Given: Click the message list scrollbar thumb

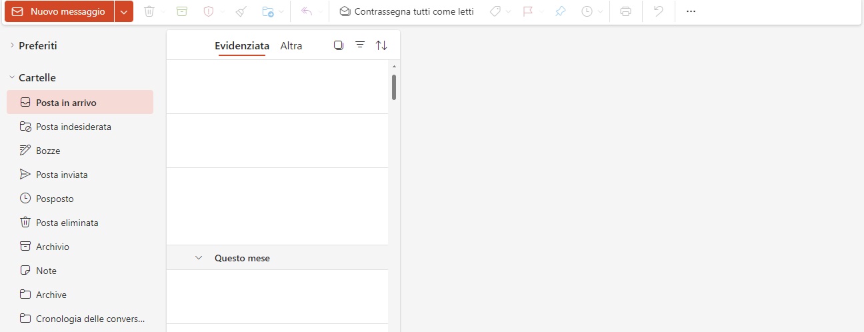Looking at the screenshot, I should 394,87.
